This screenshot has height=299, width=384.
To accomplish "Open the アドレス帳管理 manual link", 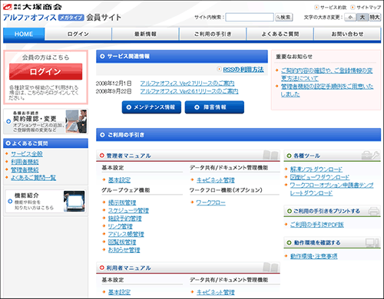I will pyautogui.click(x=126, y=235).
